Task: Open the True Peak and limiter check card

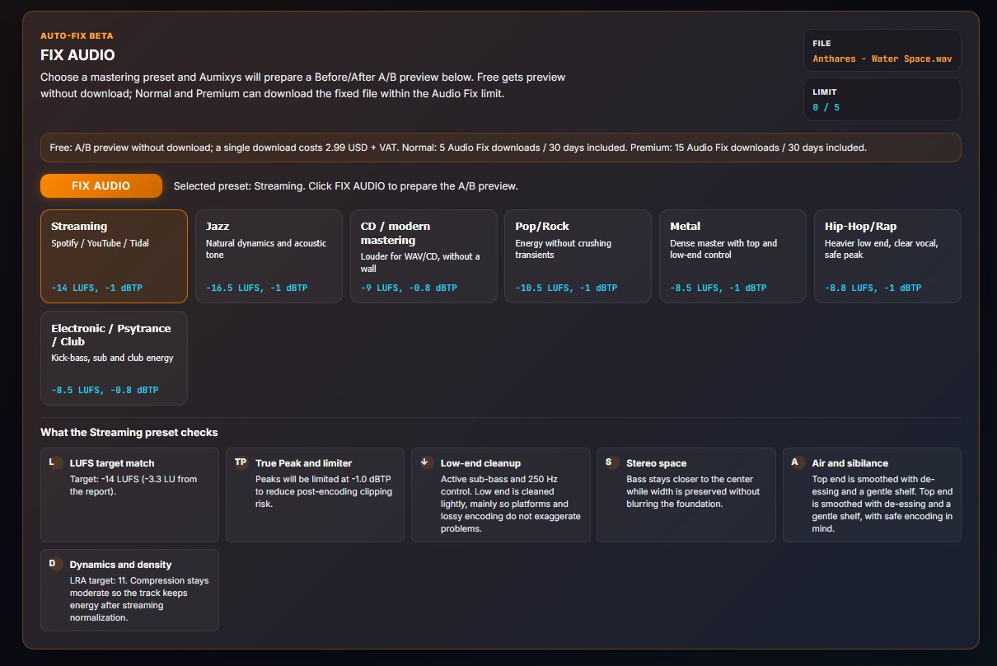Action: point(315,495)
